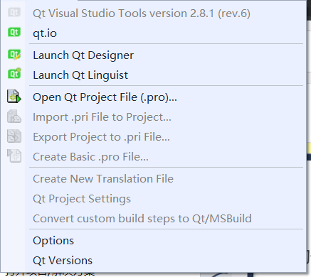Click the Open Qt Project File icon

pos(14,97)
